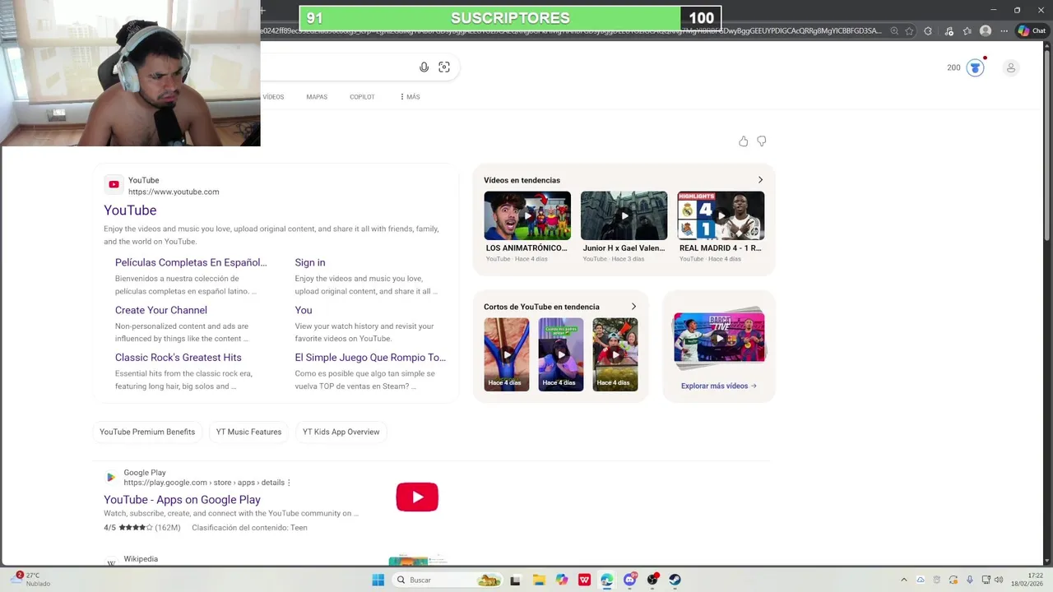Click the zoom magnifier icon in address bar
The image size is (1053, 592).
894,31
